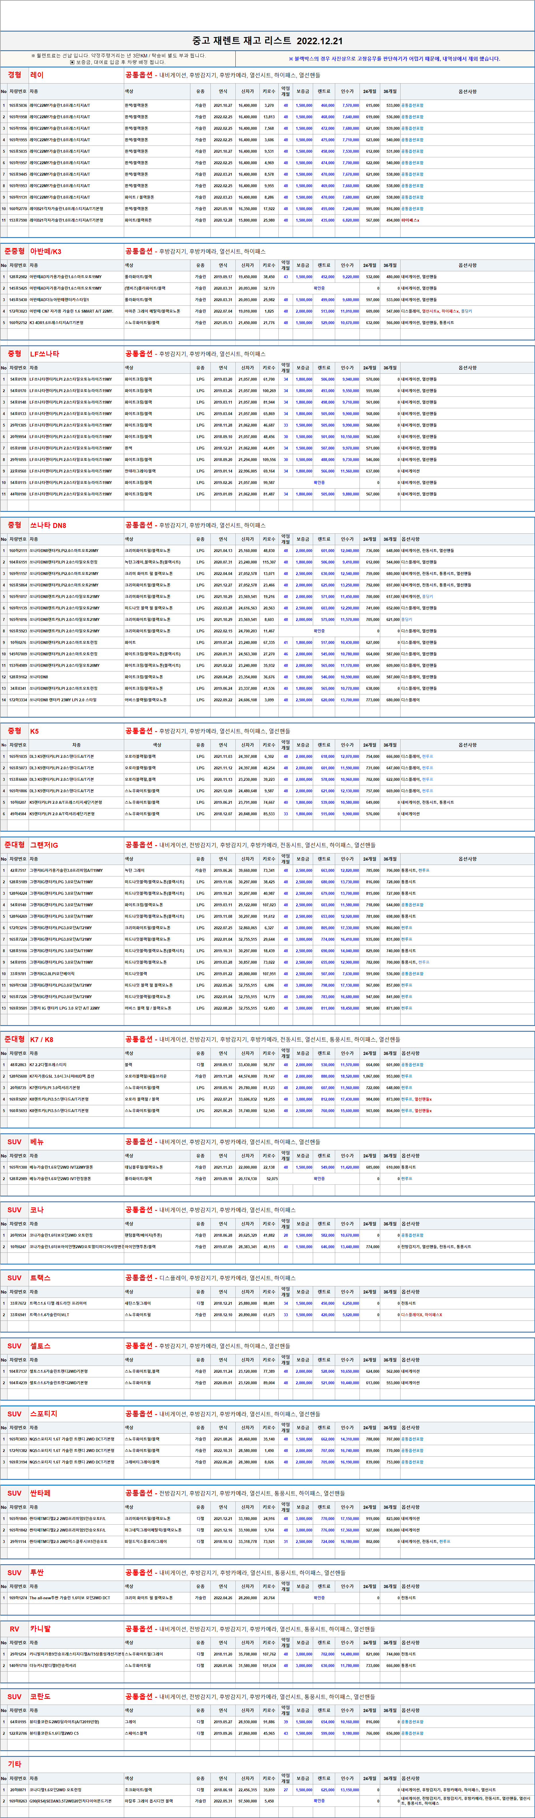Click the "차량번호" column header under 레이
The width and height of the screenshot is (535, 1818).
coord(17,92)
